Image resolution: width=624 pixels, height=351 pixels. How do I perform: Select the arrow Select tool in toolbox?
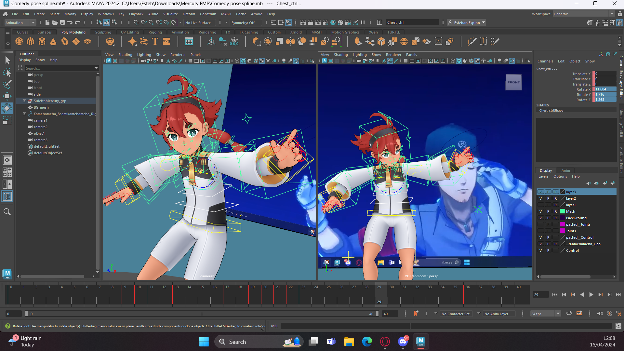coord(7,61)
